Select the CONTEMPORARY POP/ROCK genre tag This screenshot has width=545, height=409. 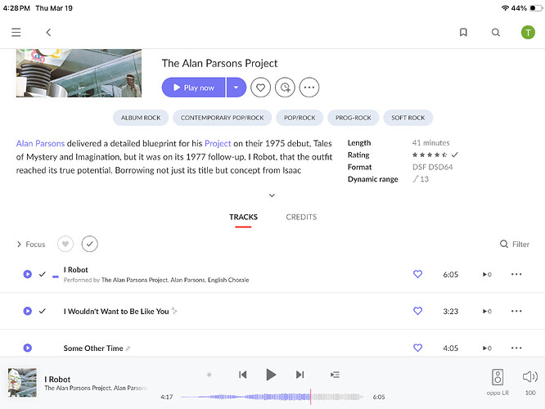(x=222, y=118)
